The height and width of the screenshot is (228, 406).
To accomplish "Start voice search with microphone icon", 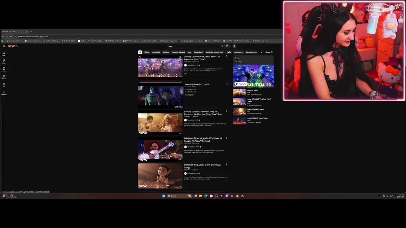I will 234,46.
